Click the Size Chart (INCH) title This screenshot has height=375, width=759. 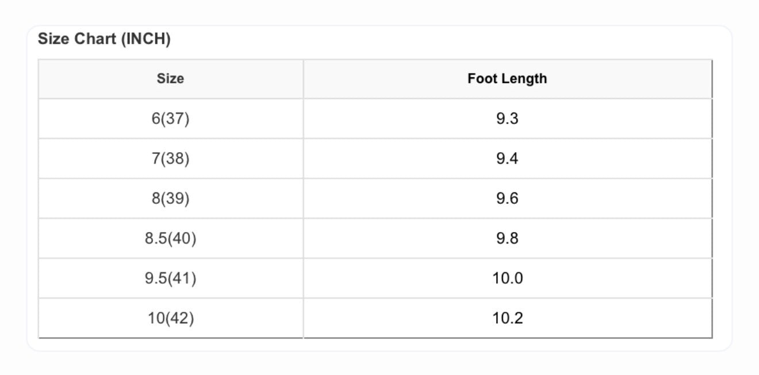pyautogui.click(x=104, y=40)
